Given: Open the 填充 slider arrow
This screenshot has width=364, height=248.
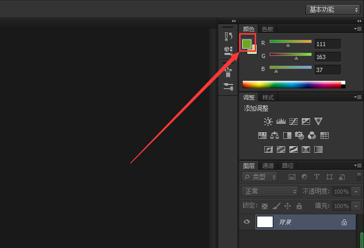Looking at the screenshot, I should (356, 206).
